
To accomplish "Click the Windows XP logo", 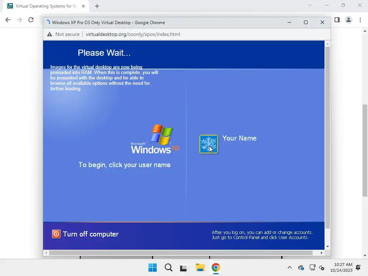I will 155,139.
